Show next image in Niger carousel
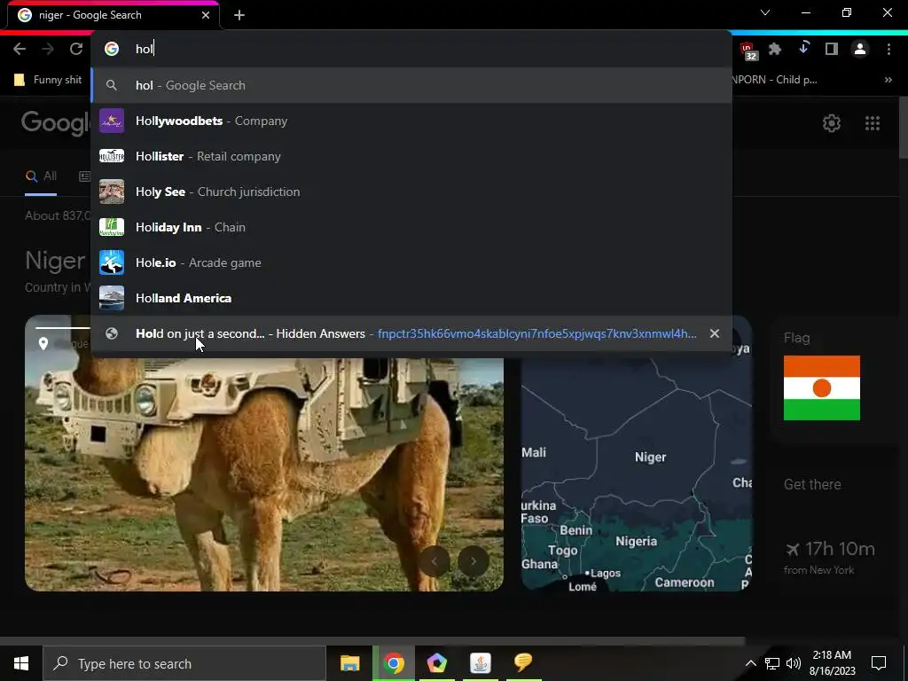Viewport: 908px width, 681px height. click(x=474, y=561)
